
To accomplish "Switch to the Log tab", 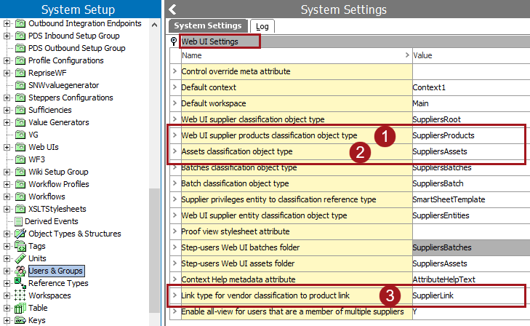I will pyautogui.click(x=262, y=26).
